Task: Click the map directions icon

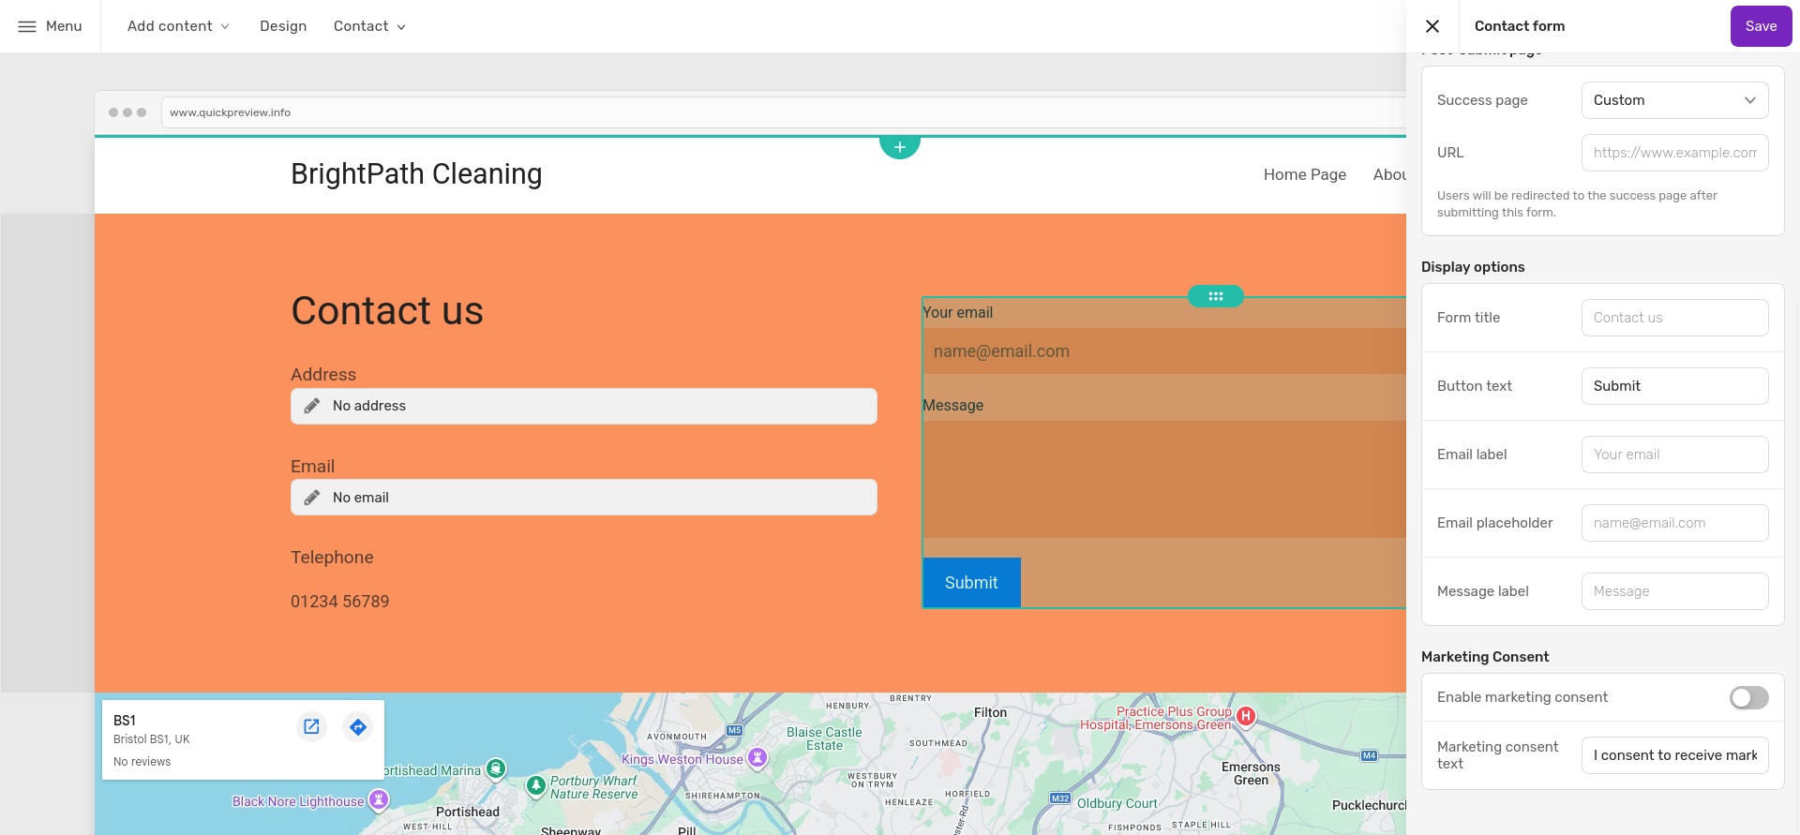Action: click(358, 726)
